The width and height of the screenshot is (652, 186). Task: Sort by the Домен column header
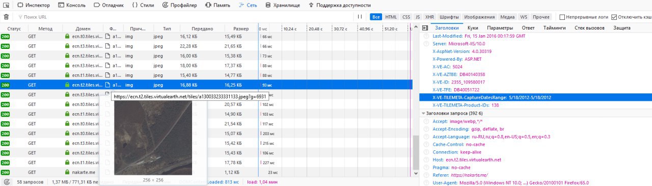pos(83,29)
